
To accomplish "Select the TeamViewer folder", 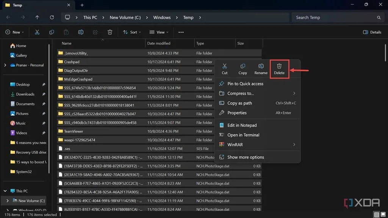I will (136, 131).
